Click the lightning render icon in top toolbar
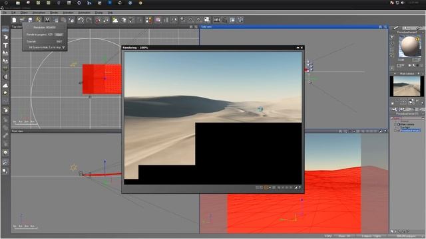 pyautogui.click(x=39, y=20)
